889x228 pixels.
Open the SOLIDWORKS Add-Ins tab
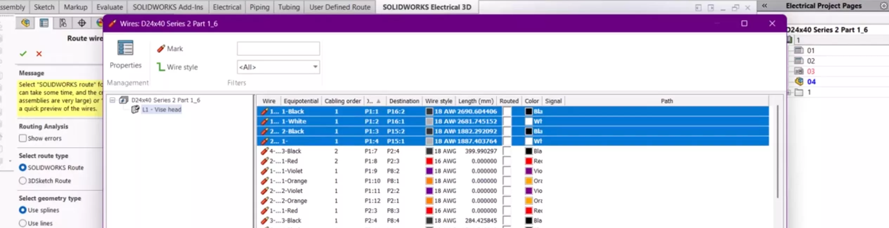click(x=168, y=7)
